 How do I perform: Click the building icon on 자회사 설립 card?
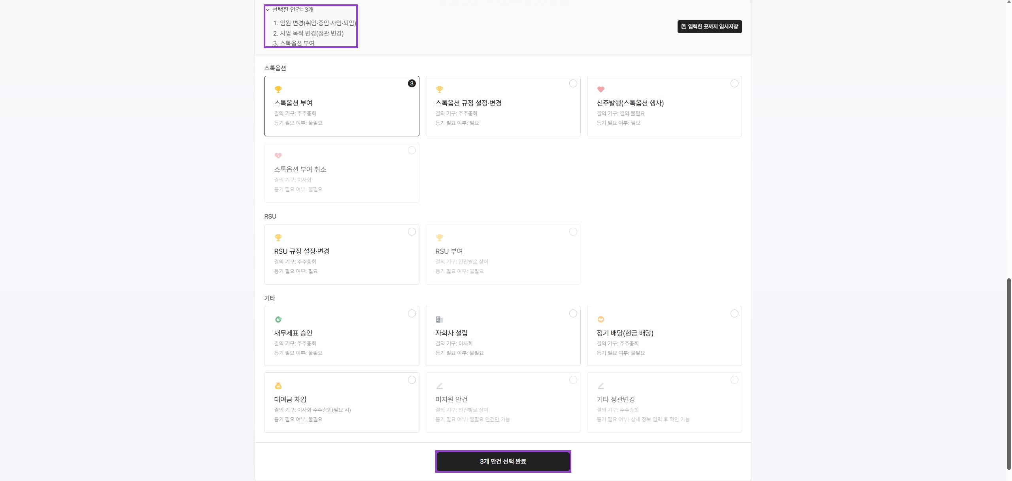point(440,319)
